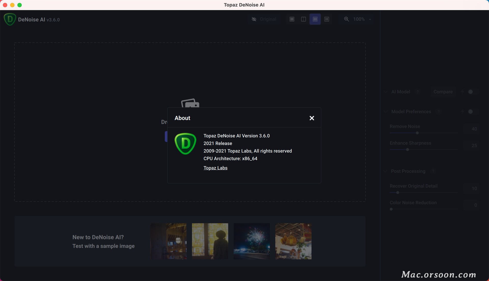Collapse the Model Preferences section
489x281 pixels.
pos(386,112)
